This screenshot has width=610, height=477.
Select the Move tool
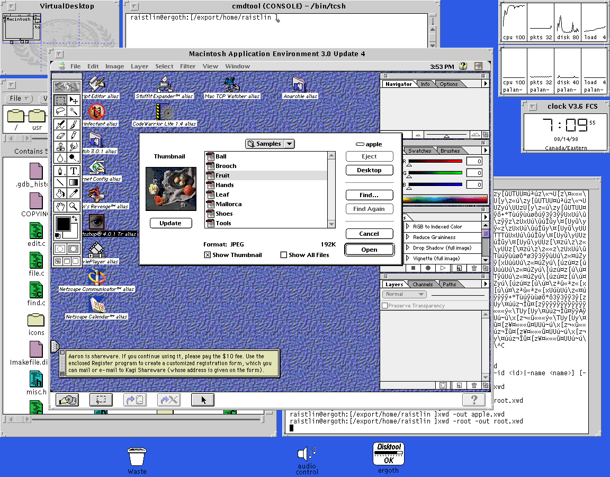[x=74, y=100]
